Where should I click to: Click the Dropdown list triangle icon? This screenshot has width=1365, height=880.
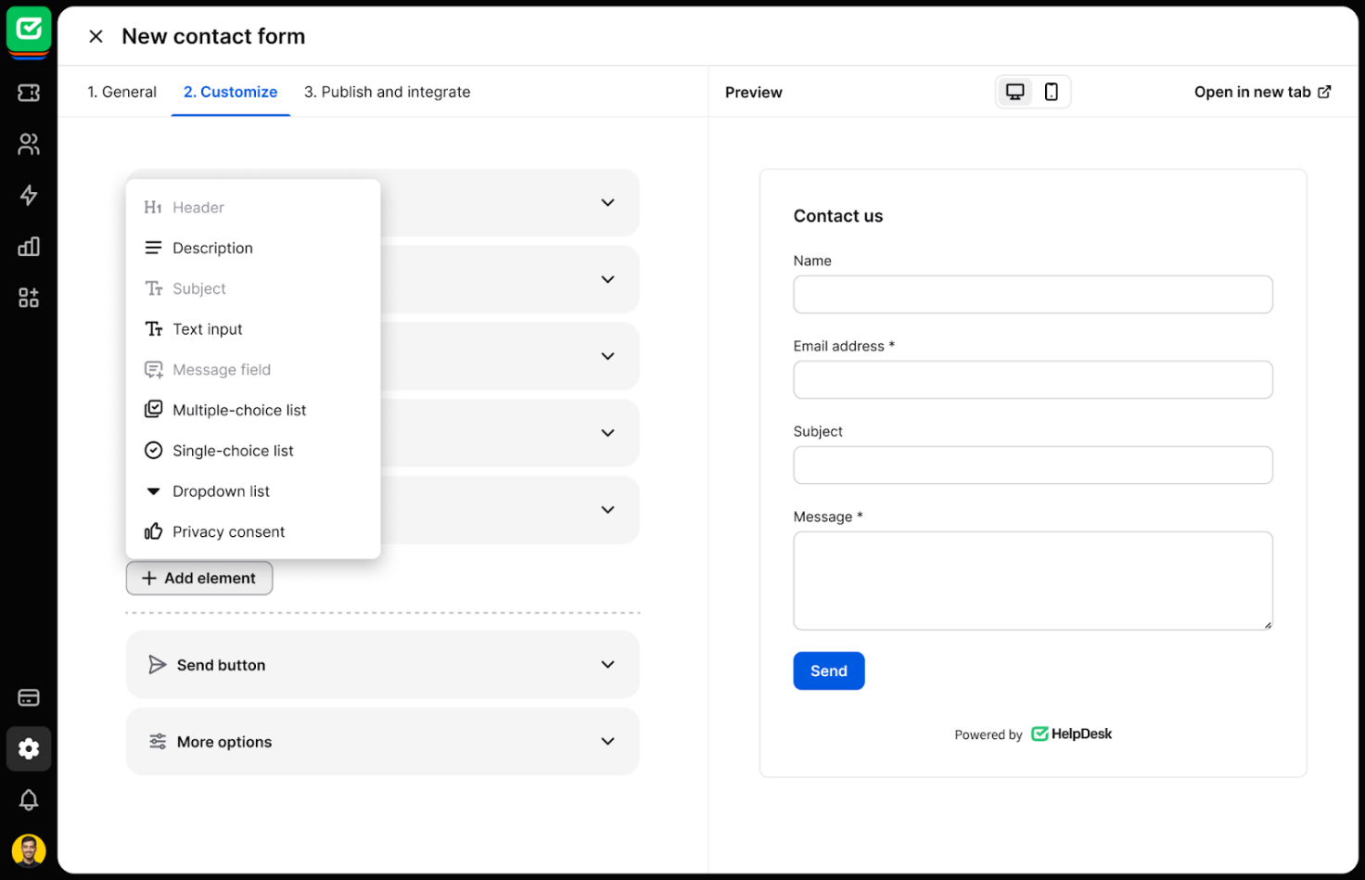[x=154, y=491]
